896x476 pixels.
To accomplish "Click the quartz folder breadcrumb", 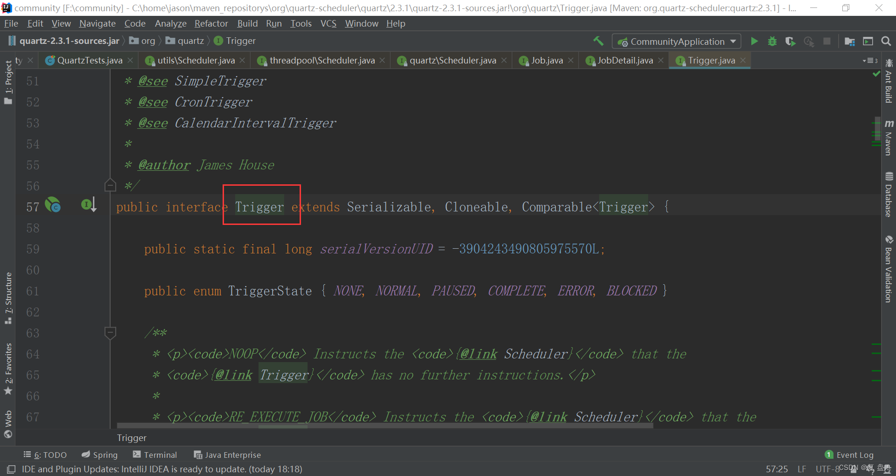I will pos(185,41).
